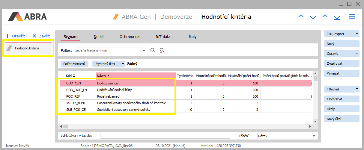Toggle the small checkbox in Kód header
Screen dimensions: 364x150
74,76
